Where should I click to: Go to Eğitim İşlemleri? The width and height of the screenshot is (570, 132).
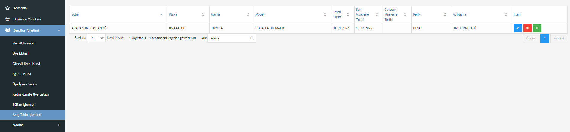tap(24, 105)
